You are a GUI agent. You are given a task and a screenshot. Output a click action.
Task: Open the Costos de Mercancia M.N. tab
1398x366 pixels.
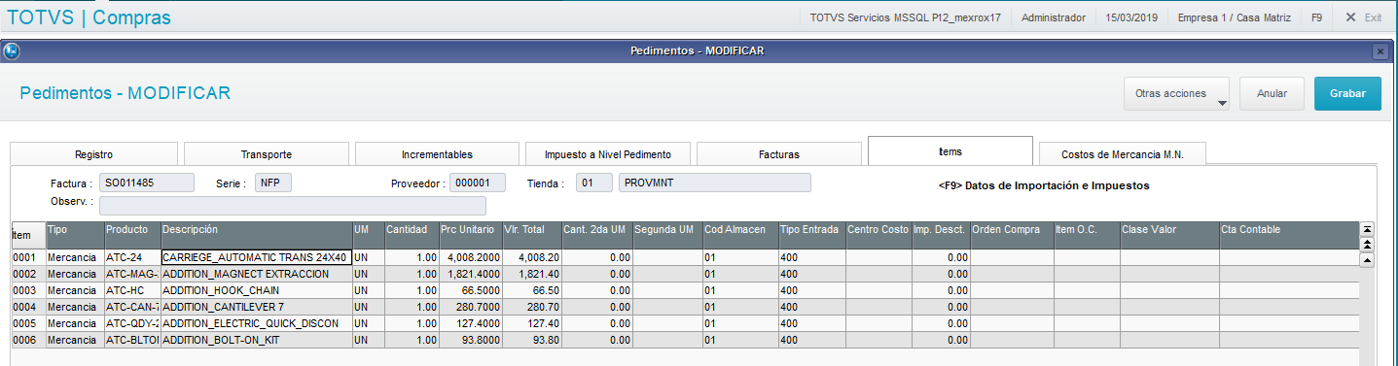[1122, 154]
